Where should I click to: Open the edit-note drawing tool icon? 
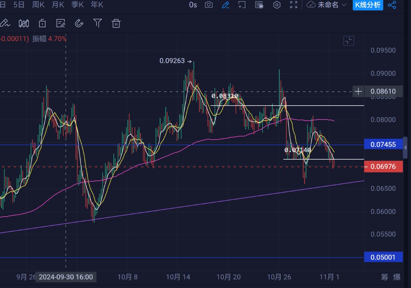61,23
